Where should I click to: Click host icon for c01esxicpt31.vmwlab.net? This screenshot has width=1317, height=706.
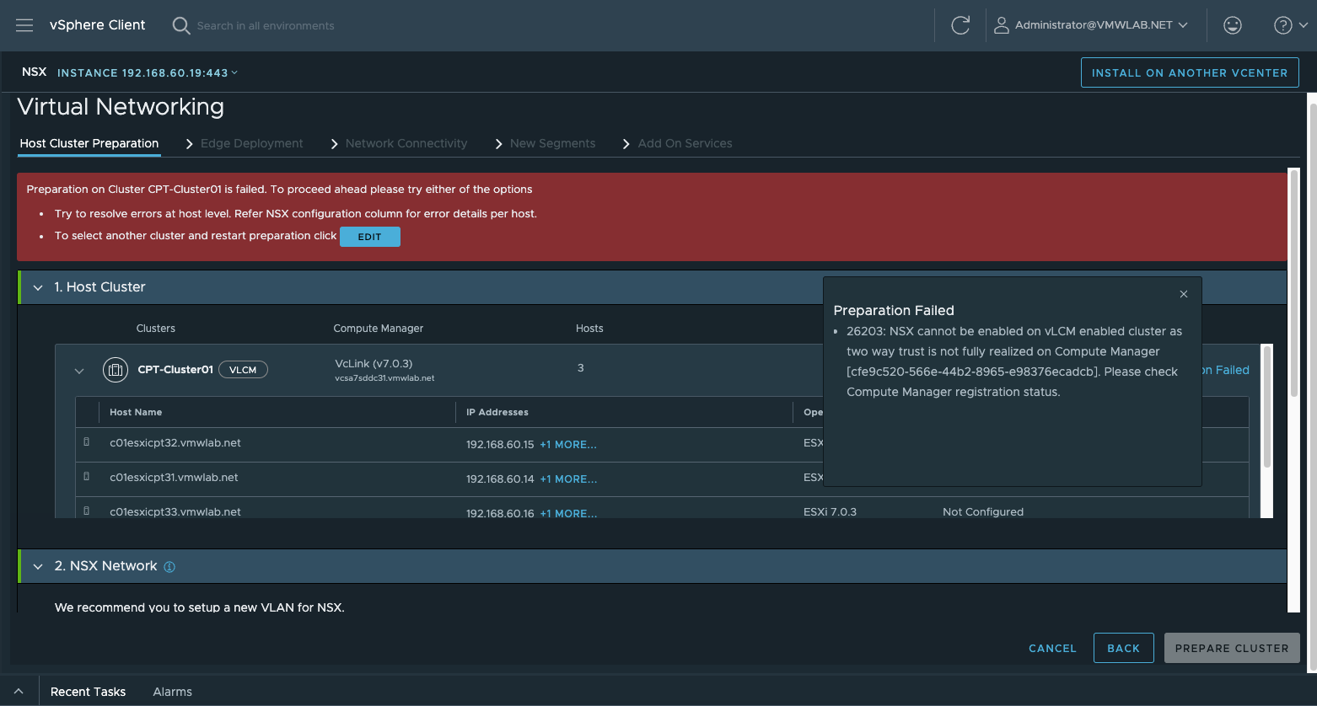[x=87, y=476]
